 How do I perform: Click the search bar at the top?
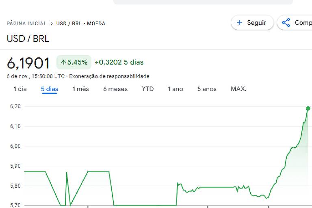coord(203,2)
